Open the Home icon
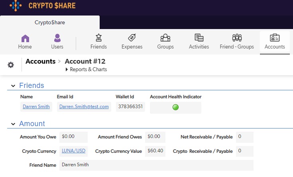 (25, 39)
